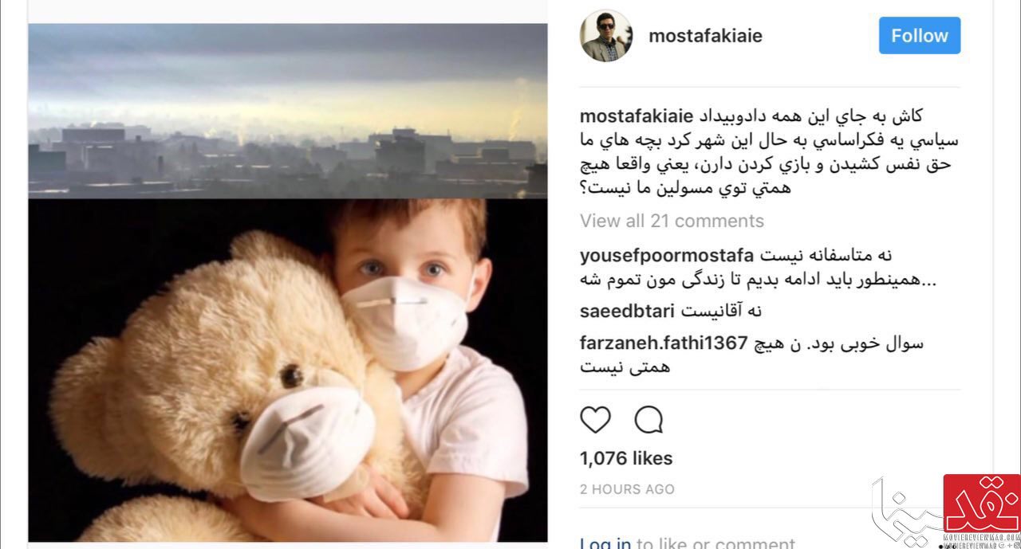
Task: Open mostafakiaie's profile picture
Action: pyautogui.click(x=606, y=36)
